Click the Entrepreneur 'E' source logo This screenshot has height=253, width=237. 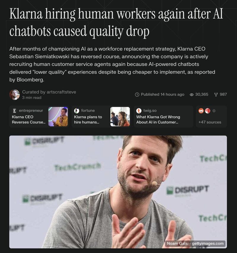pos(15,111)
